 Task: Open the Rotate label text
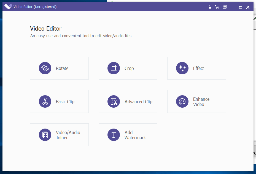point(62,68)
